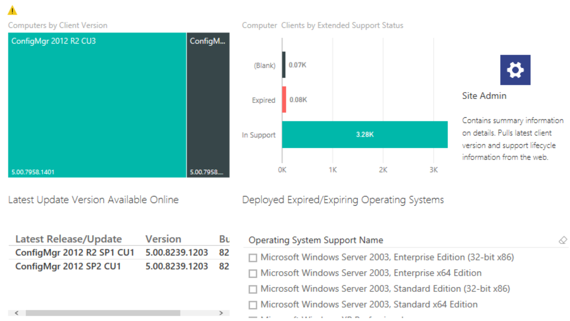Click the teal In Support bar showing 3.28K
Viewport: 570px width, 321px height.
tap(366, 134)
